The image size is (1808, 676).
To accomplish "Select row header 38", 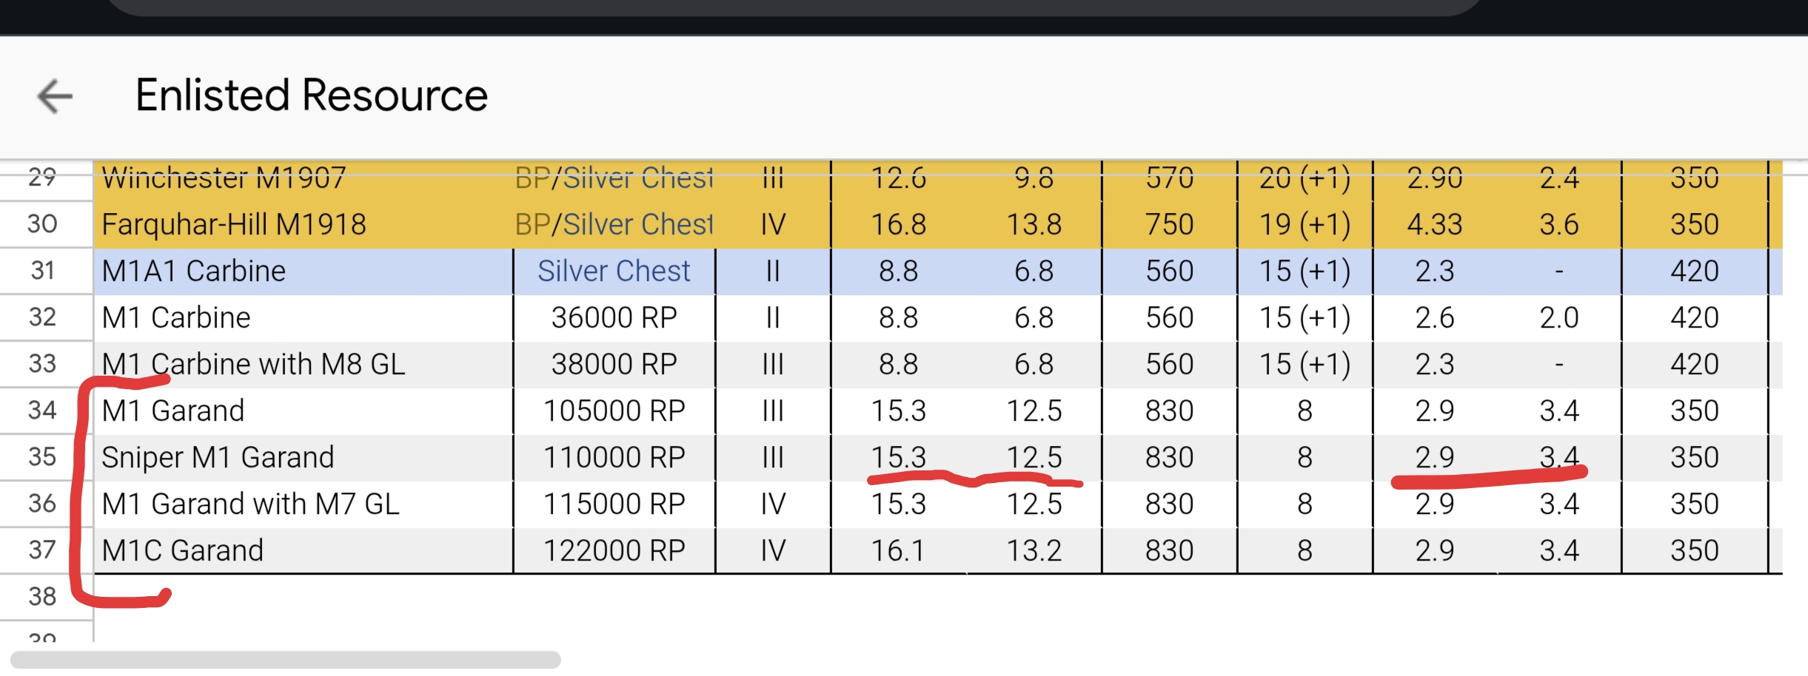I will [x=42, y=596].
